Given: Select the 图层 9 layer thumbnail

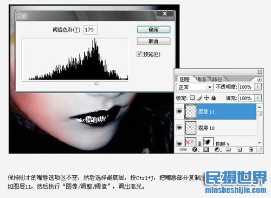Looking at the screenshot, I should tap(191, 142).
